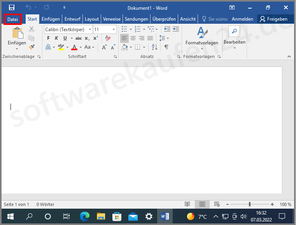Open Zwischenablage dialog launcher
The image size is (296, 225).
tap(39, 57)
